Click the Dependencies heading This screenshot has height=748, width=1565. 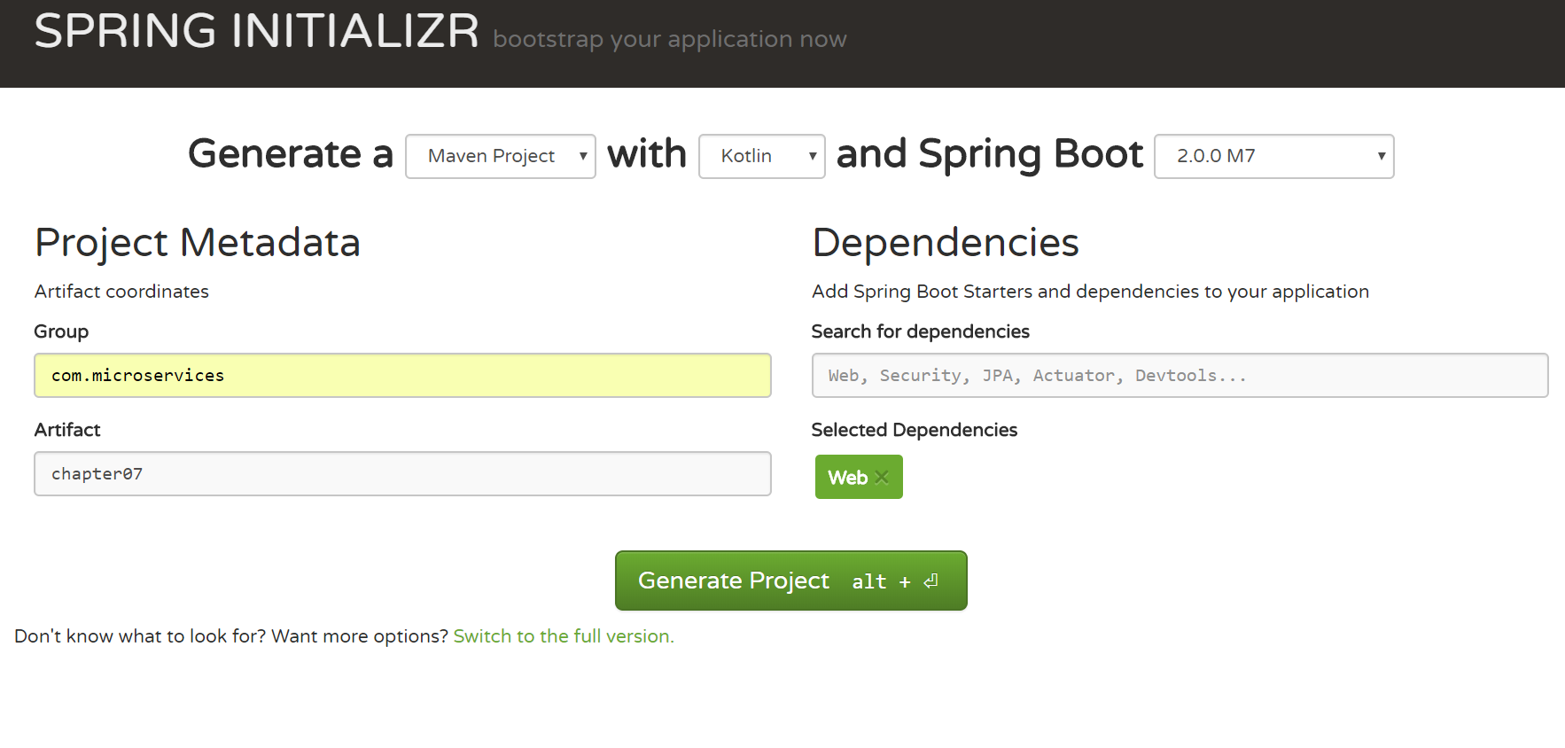pos(946,243)
